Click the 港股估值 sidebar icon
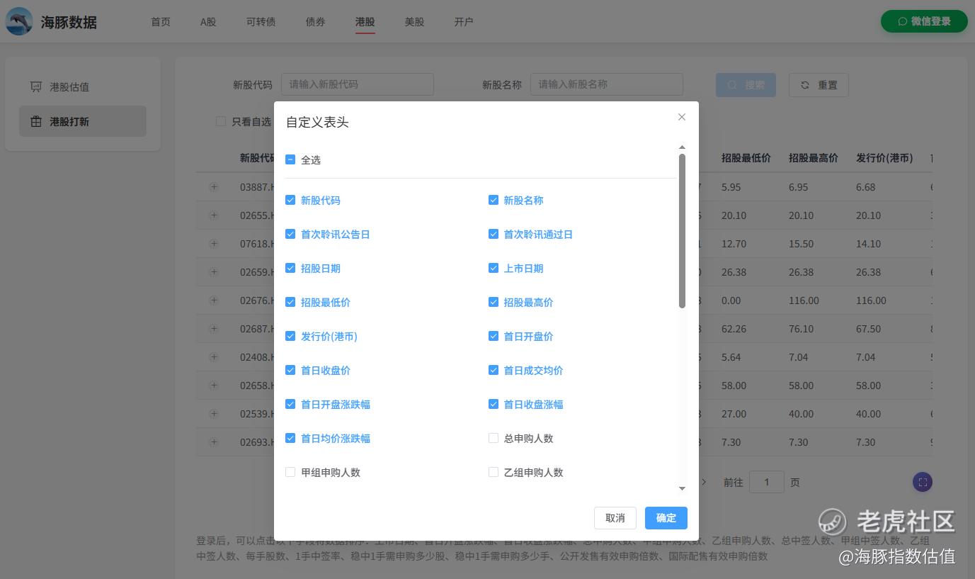975x579 pixels. pyautogui.click(x=36, y=87)
